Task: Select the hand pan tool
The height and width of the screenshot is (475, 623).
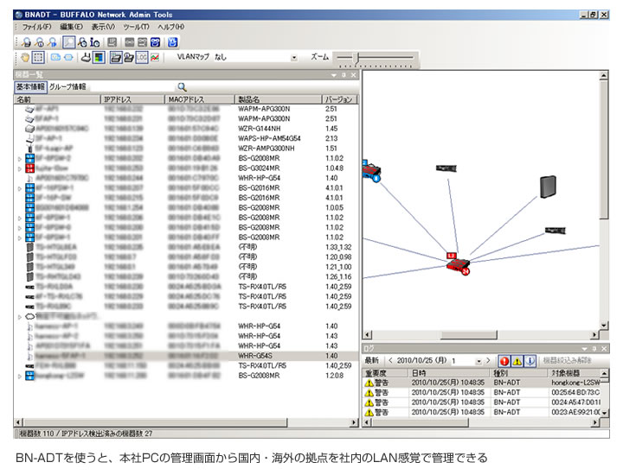Action: (x=25, y=58)
